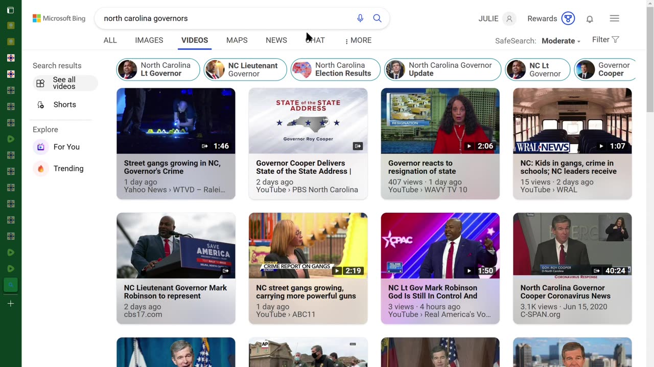Image resolution: width=654 pixels, height=367 pixels.
Task: Open the NC Lt Gov Mark Robinson God title
Action: click(433, 292)
